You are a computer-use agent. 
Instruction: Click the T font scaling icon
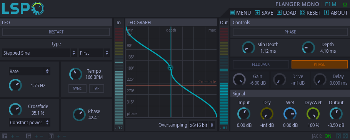pyautogui.click(x=51, y=136)
